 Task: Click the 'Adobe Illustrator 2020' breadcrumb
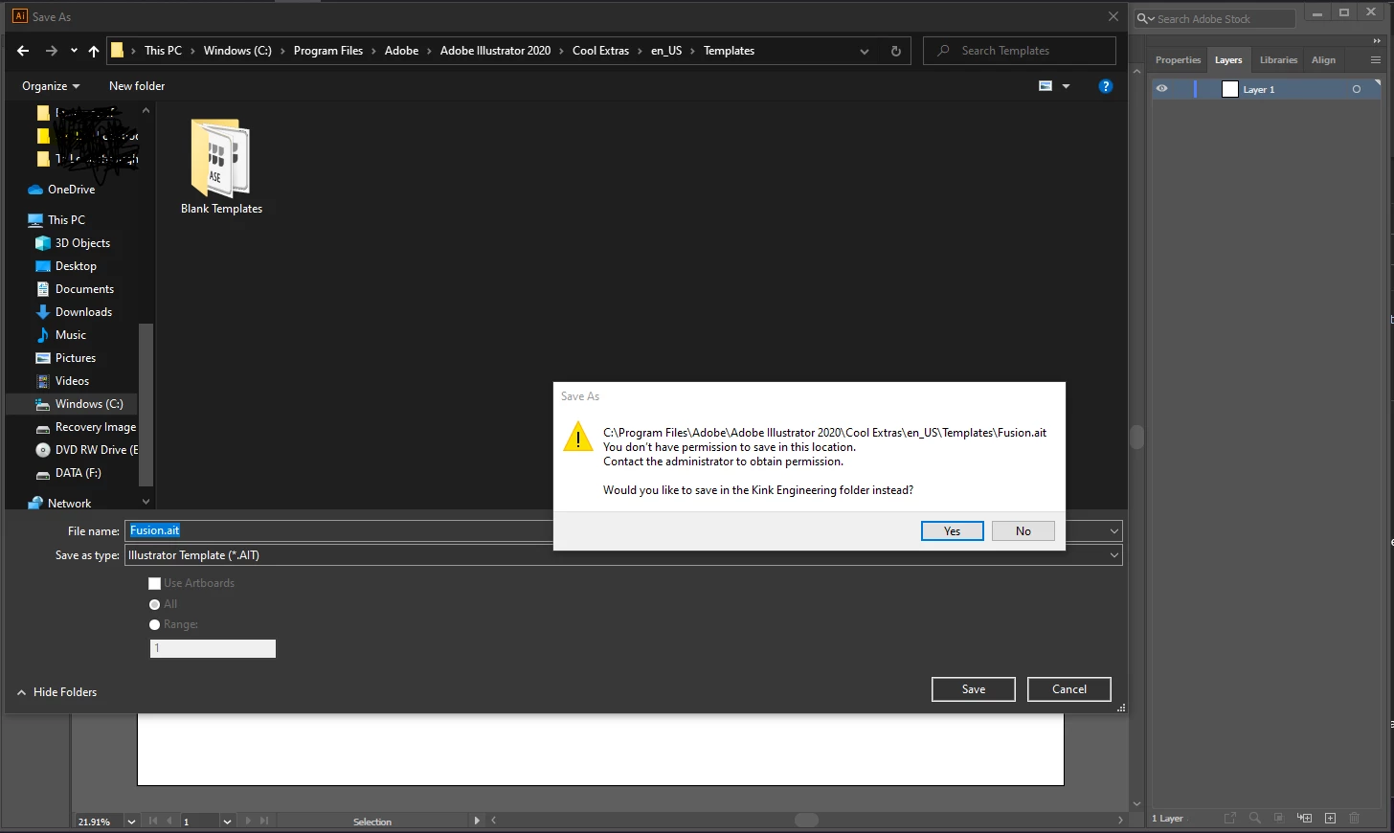tap(495, 51)
